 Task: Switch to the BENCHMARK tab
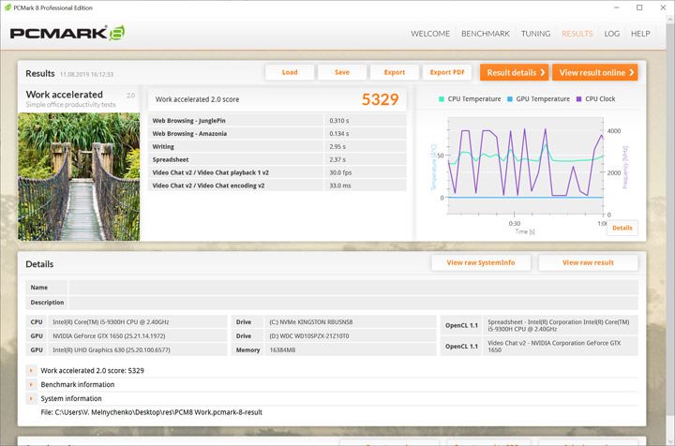pos(486,34)
